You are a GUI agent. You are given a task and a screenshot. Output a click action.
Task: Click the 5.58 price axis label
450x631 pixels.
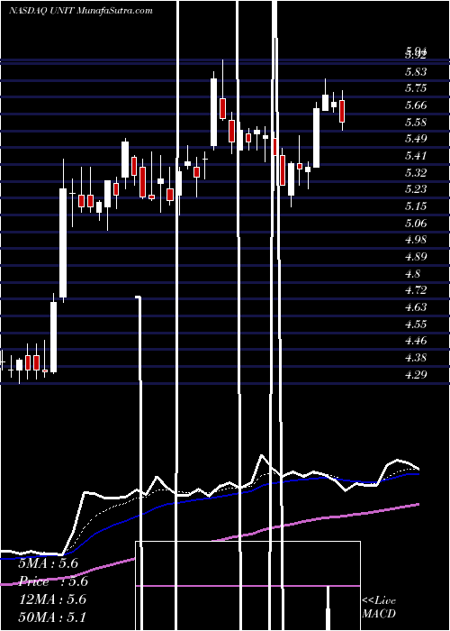[416, 123]
